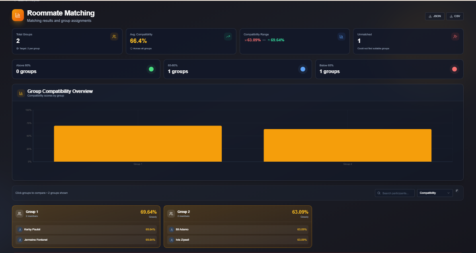Click the Kerby Pautol member name
Screen dimensions: 476x253
[x=32, y=230]
